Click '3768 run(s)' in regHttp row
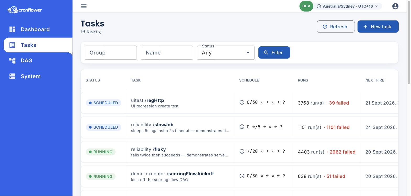Viewport: 411px width, 196px height. (x=311, y=103)
